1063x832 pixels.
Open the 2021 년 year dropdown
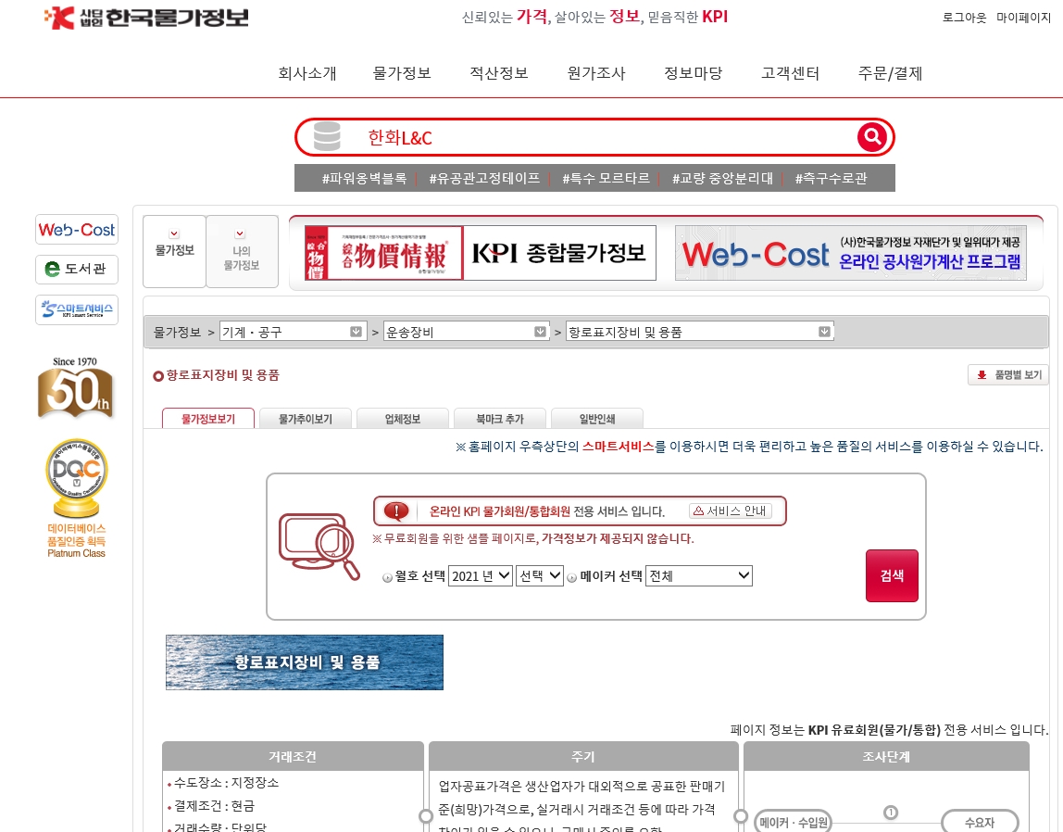pyautogui.click(x=480, y=575)
